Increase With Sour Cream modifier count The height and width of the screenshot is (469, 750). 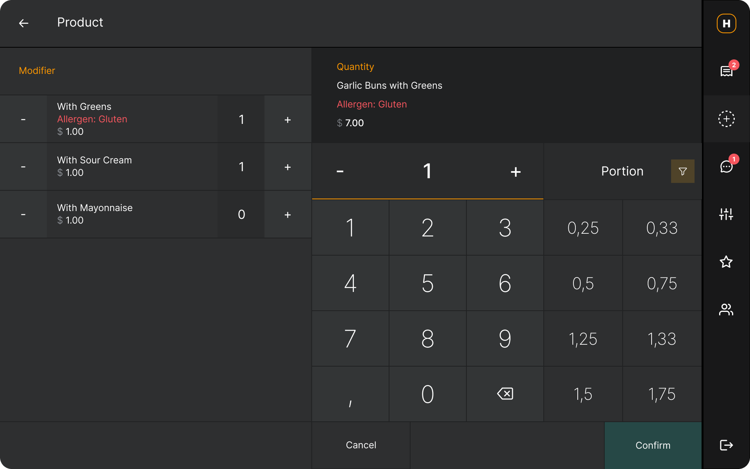coord(288,167)
